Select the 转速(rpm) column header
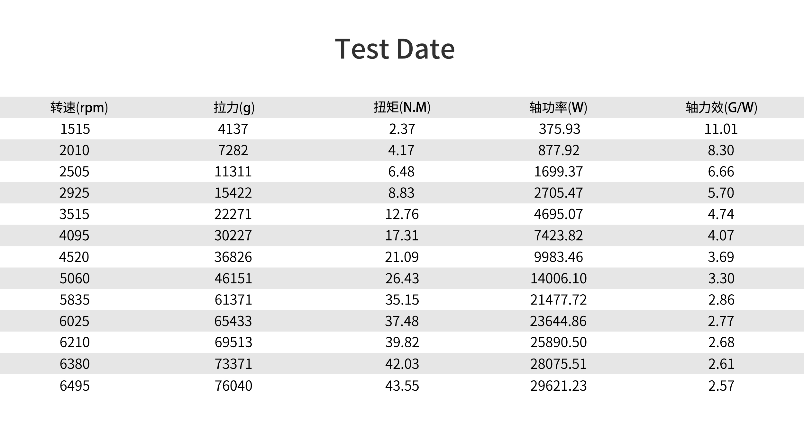The image size is (804, 444). pyautogui.click(x=79, y=107)
